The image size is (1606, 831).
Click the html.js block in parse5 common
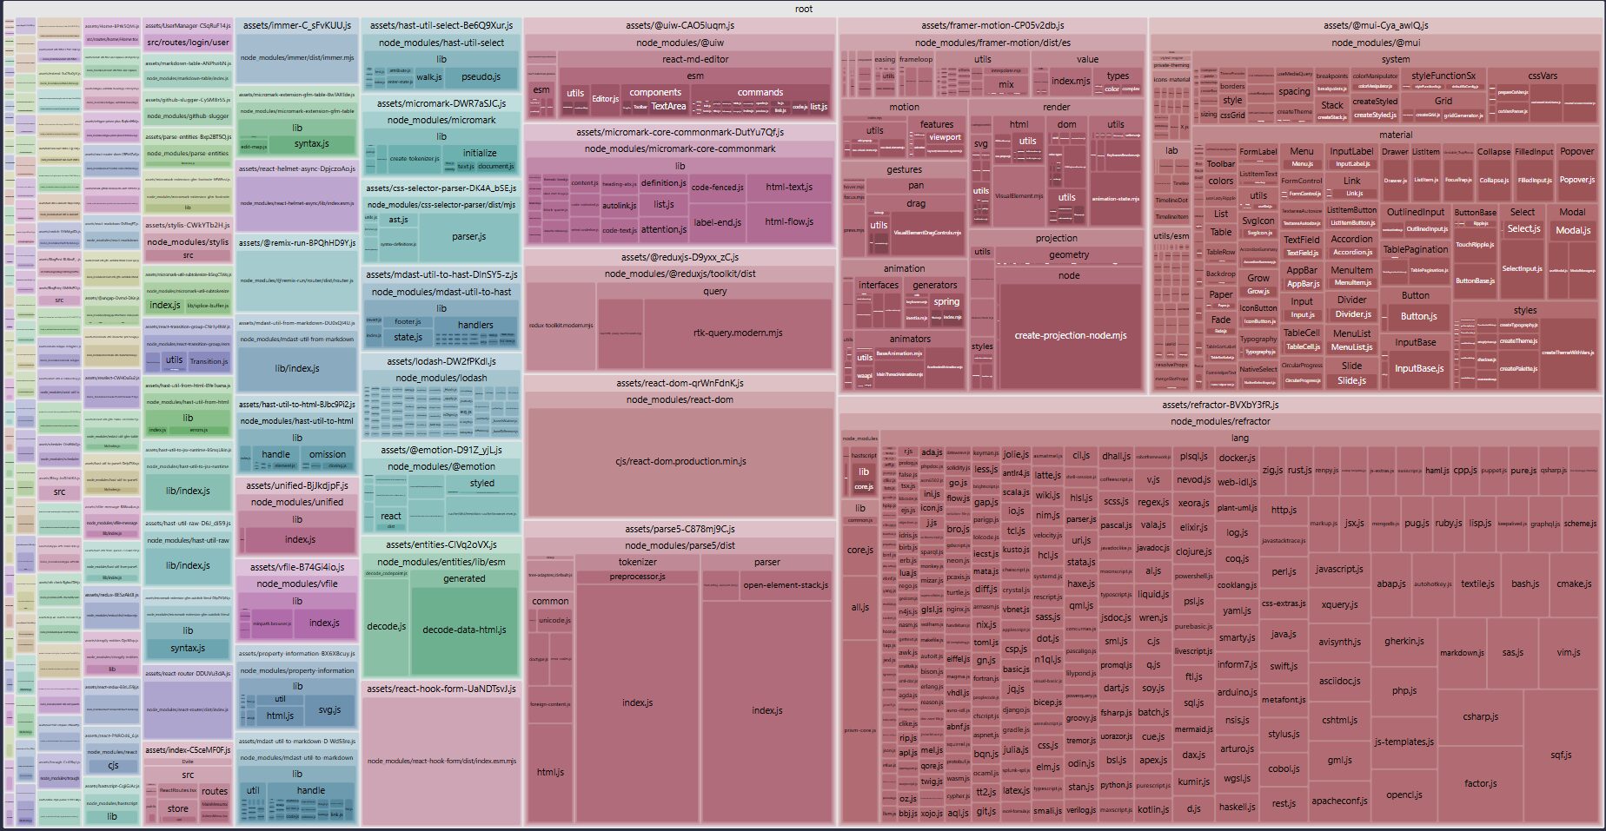(x=550, y=772)
